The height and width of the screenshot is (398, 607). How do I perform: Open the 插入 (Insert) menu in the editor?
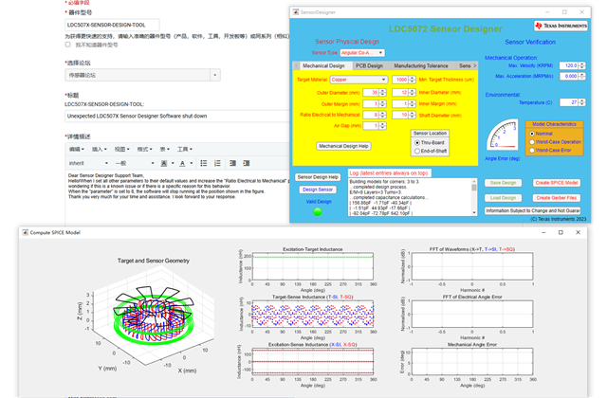(99, 149)
